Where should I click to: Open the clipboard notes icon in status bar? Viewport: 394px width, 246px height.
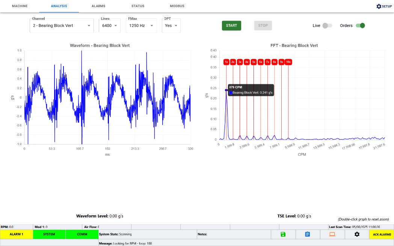tap(307, 234)
